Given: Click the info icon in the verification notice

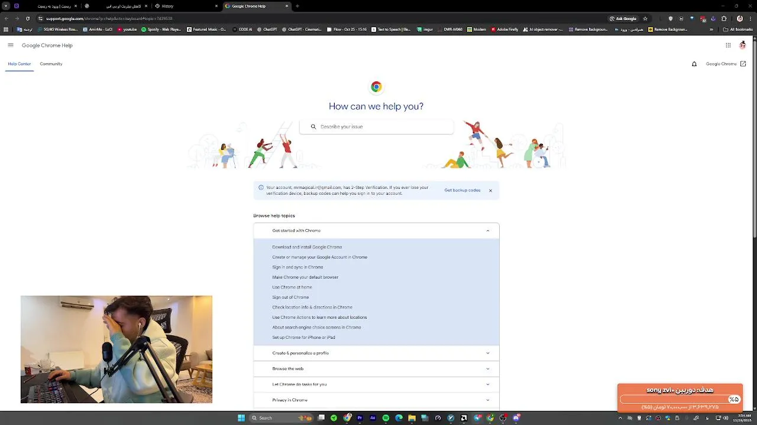Looking at the screenshot, I should pos(261,188).
